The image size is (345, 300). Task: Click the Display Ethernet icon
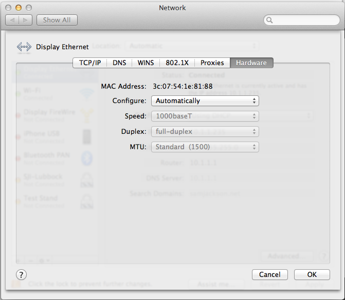click(x=24, y=47)
